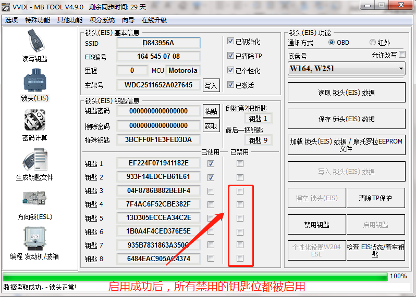Toggle 已禁用 checkbox for 钥匙 4
416x297 pixels.
pos(240,204)
